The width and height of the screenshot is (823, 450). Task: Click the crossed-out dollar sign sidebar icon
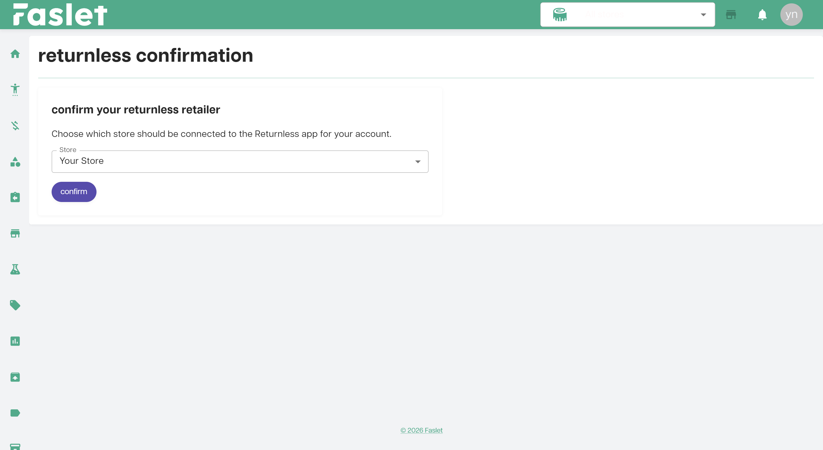pyautogui.click(x=15, y=126)
